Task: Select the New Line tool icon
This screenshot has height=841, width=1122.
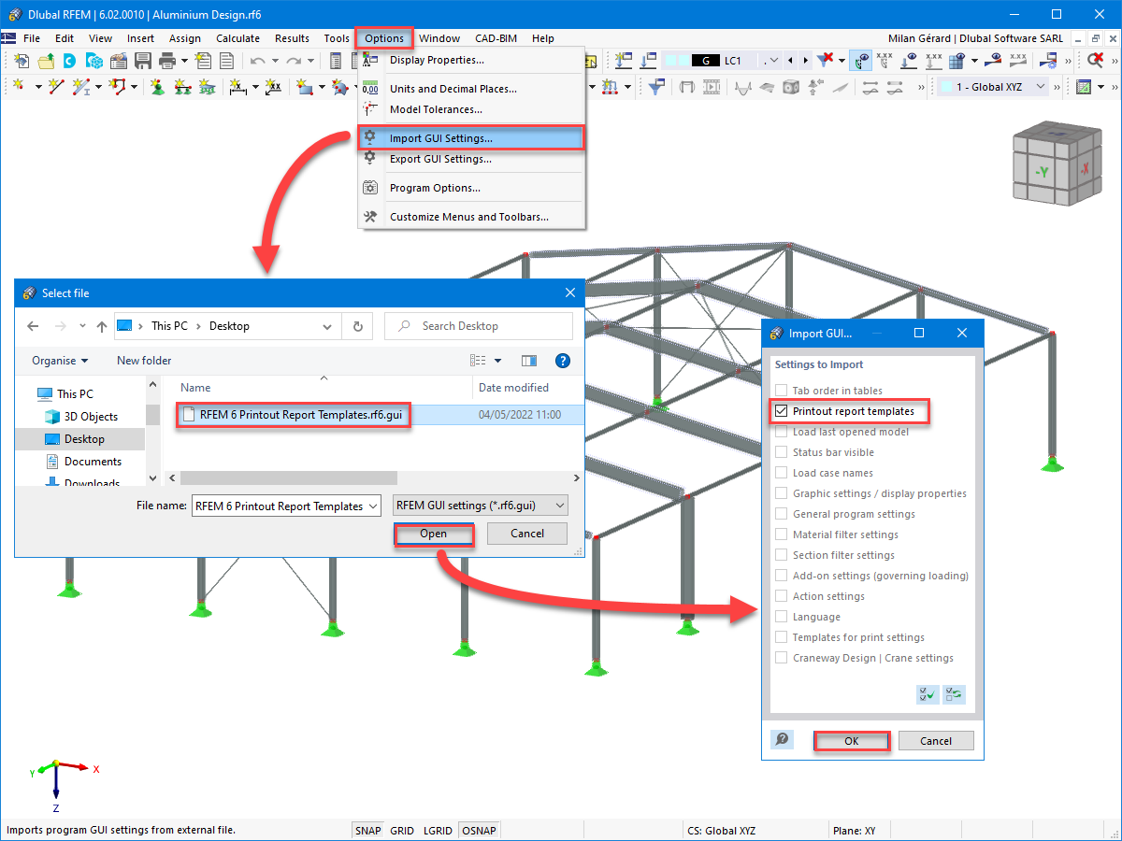Action: click(56, 87)
